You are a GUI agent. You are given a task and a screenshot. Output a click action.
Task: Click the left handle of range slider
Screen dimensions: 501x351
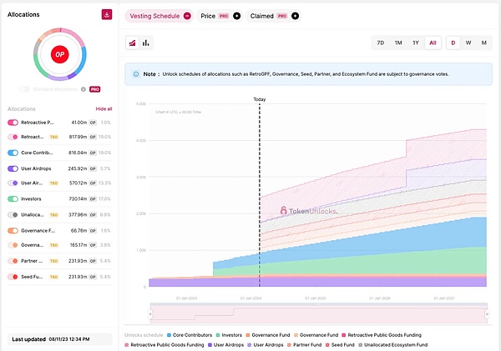(x=151, y=313)
